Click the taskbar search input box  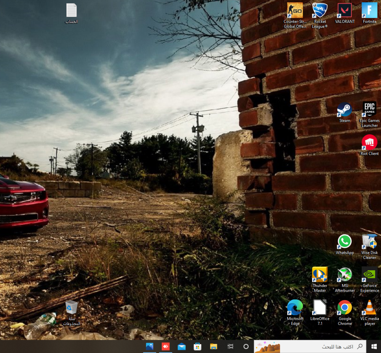pyautogui.click(x=320, y=347)
